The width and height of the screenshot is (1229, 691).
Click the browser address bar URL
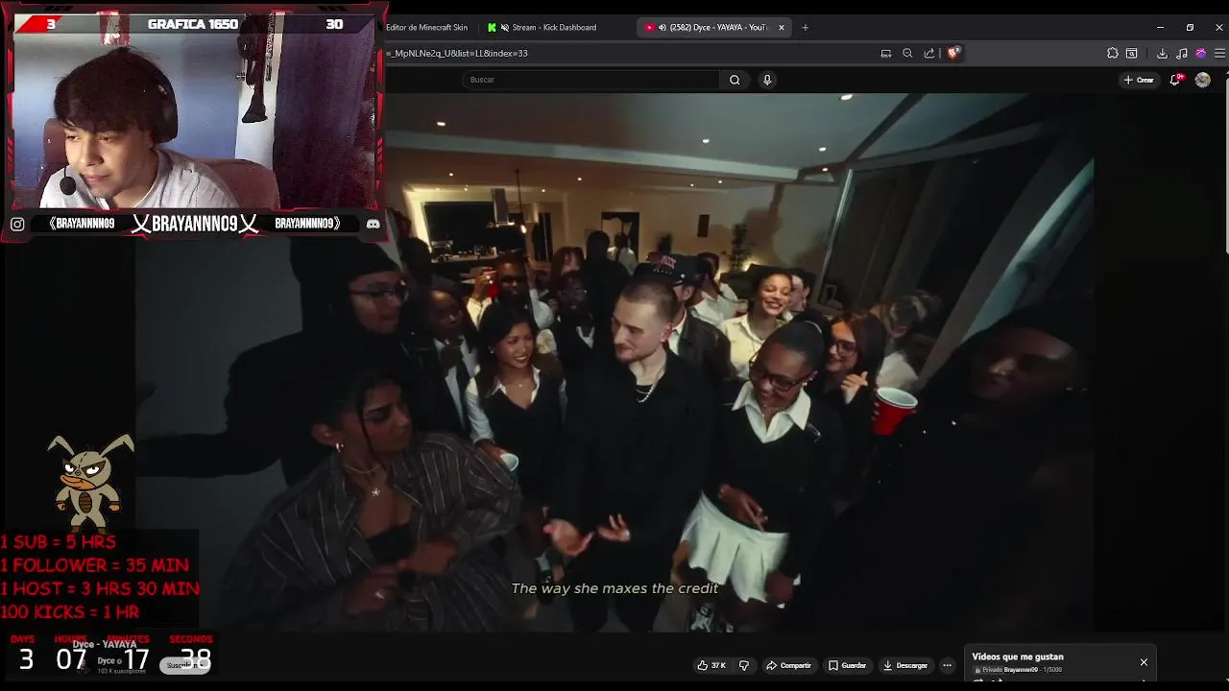click(x=457, y=54)
